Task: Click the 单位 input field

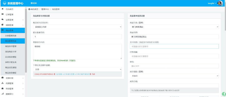Action: [x=174, y=66]
